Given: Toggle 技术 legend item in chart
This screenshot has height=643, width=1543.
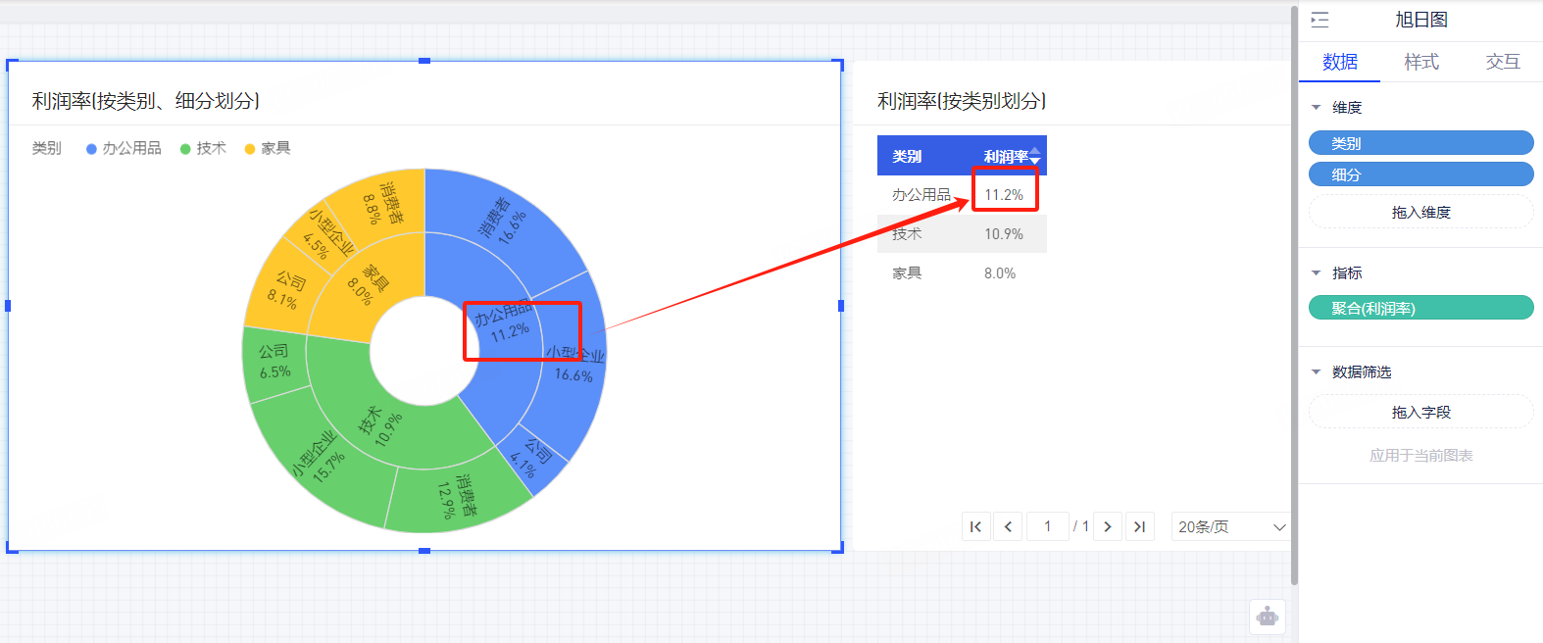Looking at the screenshot, I should click(x=203, y=148).
